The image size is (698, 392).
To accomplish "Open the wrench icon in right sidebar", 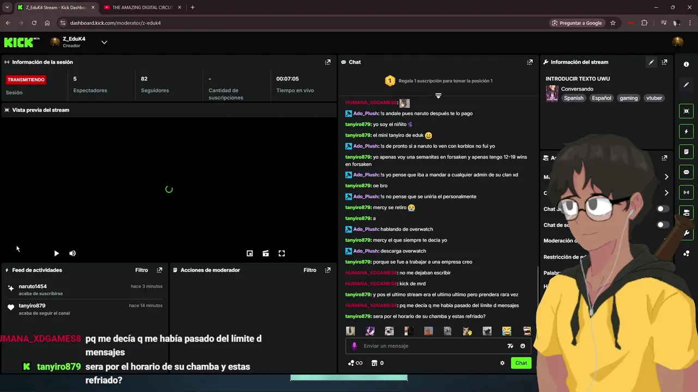I will point(686,233).
